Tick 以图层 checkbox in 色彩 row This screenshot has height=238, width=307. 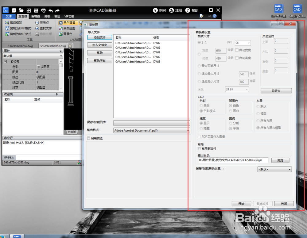click(38, 67)
